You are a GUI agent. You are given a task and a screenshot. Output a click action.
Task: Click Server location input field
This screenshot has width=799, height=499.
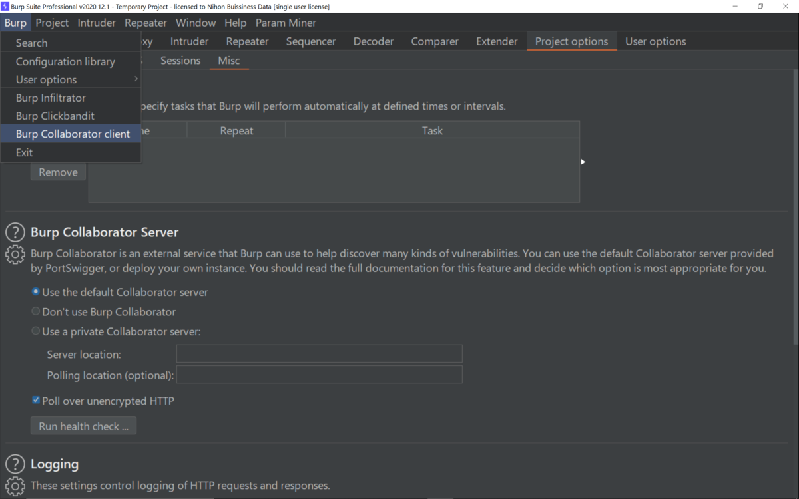(x=319, y=354)
